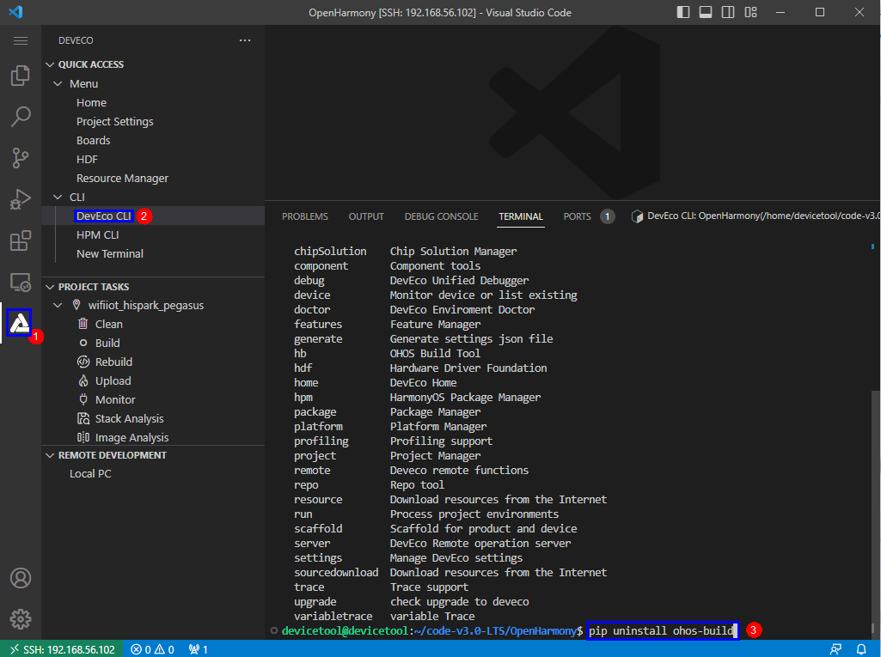Open the Manage gear icon
This screenshot has width=881, height=657.
(21, 618)
